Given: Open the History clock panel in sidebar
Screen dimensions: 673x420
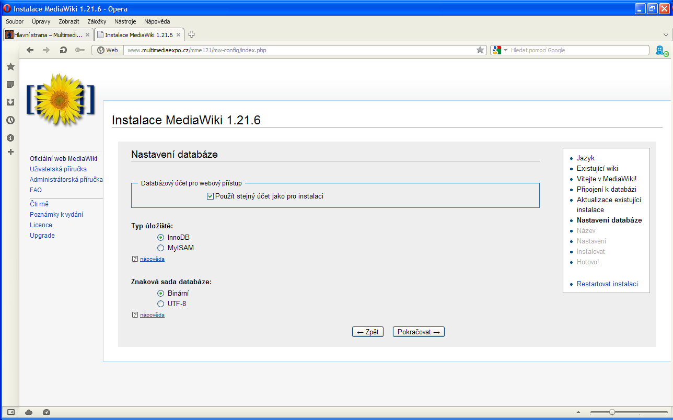Looking at the screenshot, I should click(x=10, y=120).
